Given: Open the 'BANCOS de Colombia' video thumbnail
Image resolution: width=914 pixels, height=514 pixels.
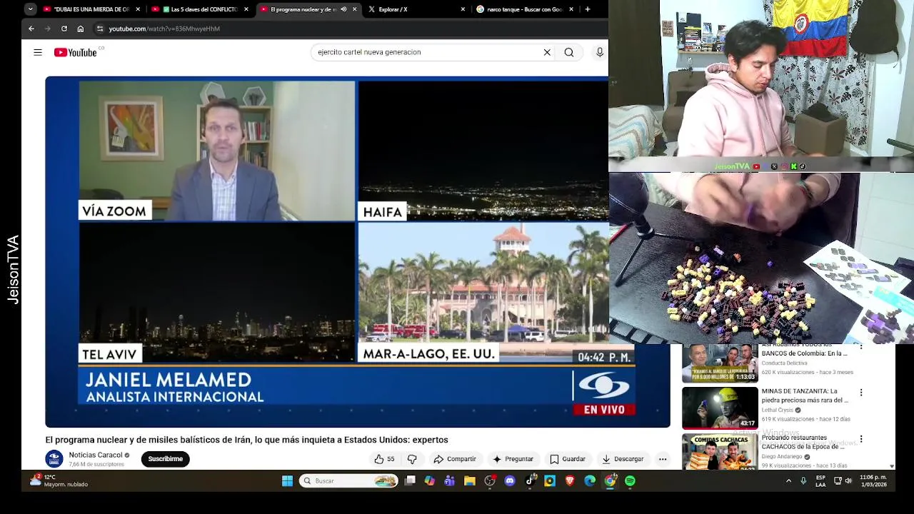Looking at the screenshot, I should tap(720, 363).
